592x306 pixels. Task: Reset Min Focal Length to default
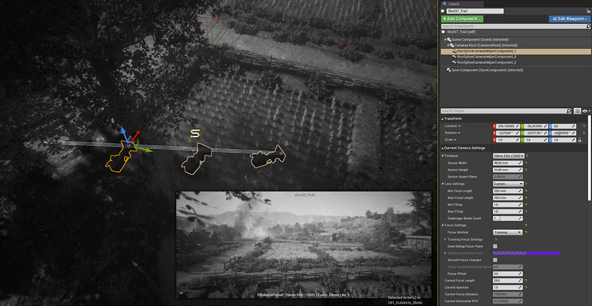[526, 191]
